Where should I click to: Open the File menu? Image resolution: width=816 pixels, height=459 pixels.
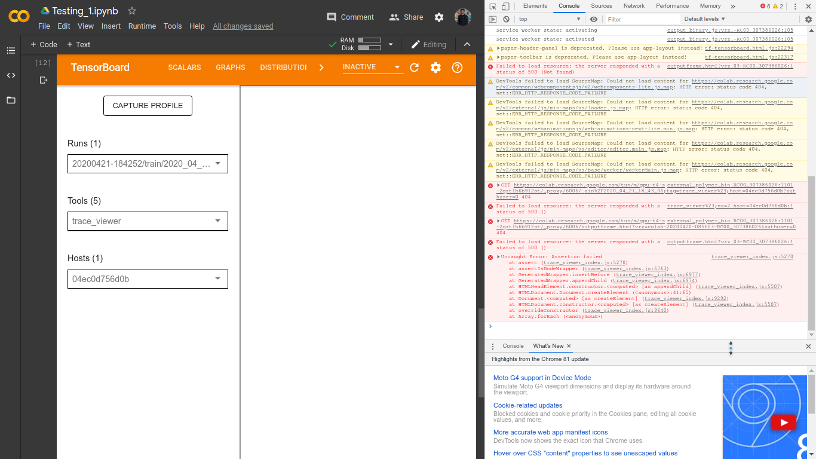44,26
